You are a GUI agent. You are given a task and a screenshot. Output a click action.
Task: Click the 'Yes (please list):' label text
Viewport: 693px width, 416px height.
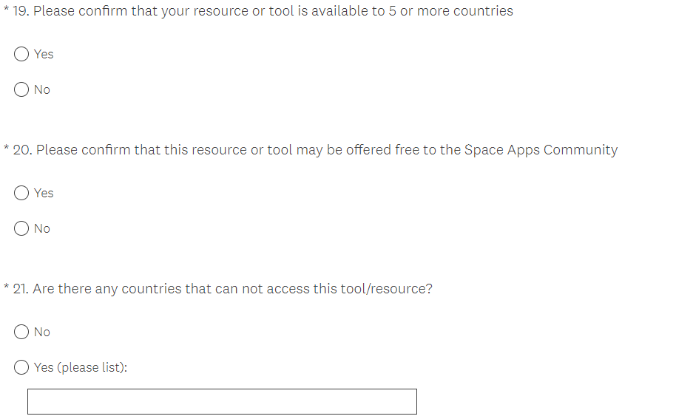click(x=81, y=367)
